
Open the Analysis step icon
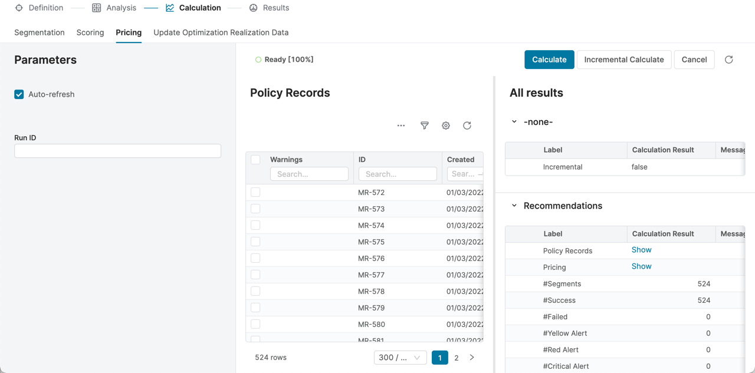tap(97, 8)
